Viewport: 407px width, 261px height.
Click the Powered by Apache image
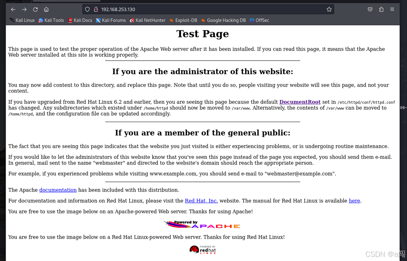pyautogui.click(x=202, y=224)
